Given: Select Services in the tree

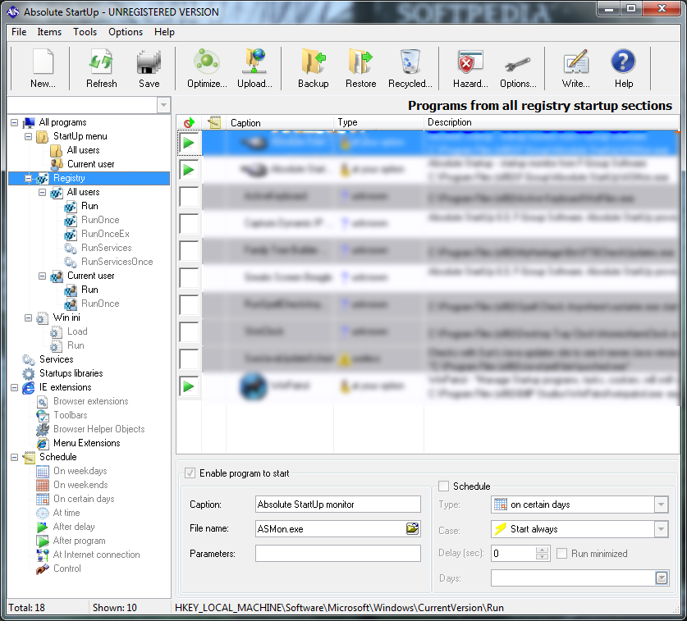Looking at the screenshot, I should pos(56,359).
